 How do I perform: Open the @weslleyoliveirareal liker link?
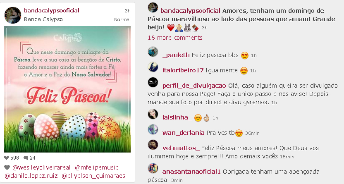pyautogui.click(x=41, y=167)
